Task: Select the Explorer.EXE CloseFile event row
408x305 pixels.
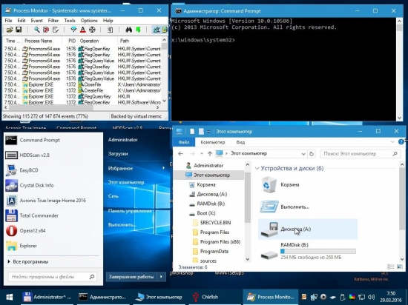Action: click(x=82, y=84)
